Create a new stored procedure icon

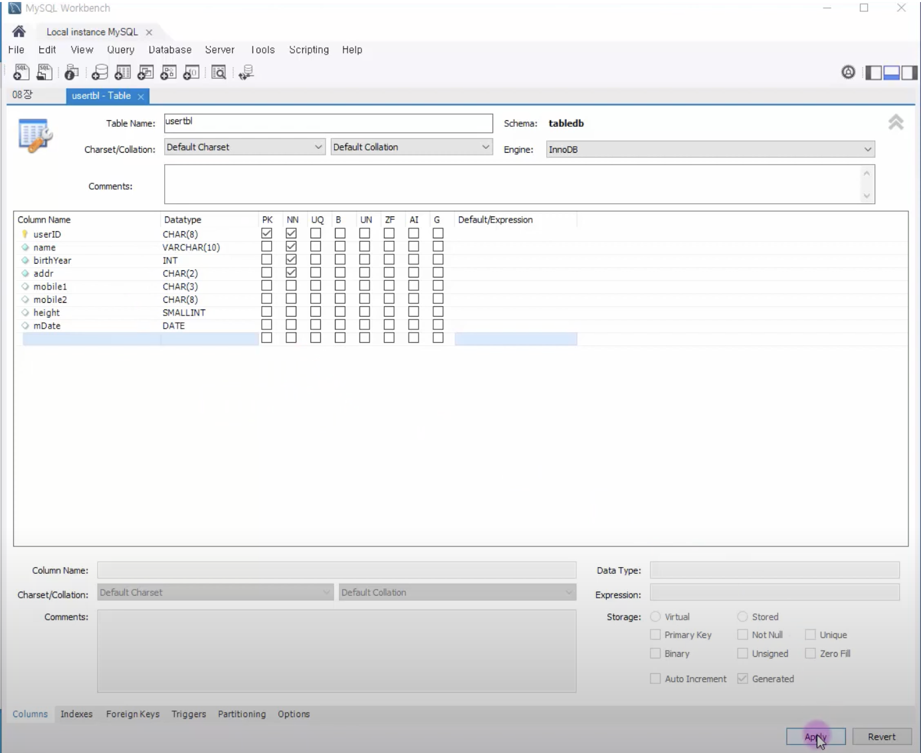[168, 72]
